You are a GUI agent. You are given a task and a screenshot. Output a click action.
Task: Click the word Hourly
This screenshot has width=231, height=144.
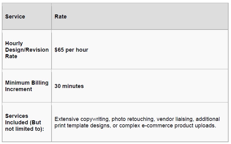(x=14, y=43)
